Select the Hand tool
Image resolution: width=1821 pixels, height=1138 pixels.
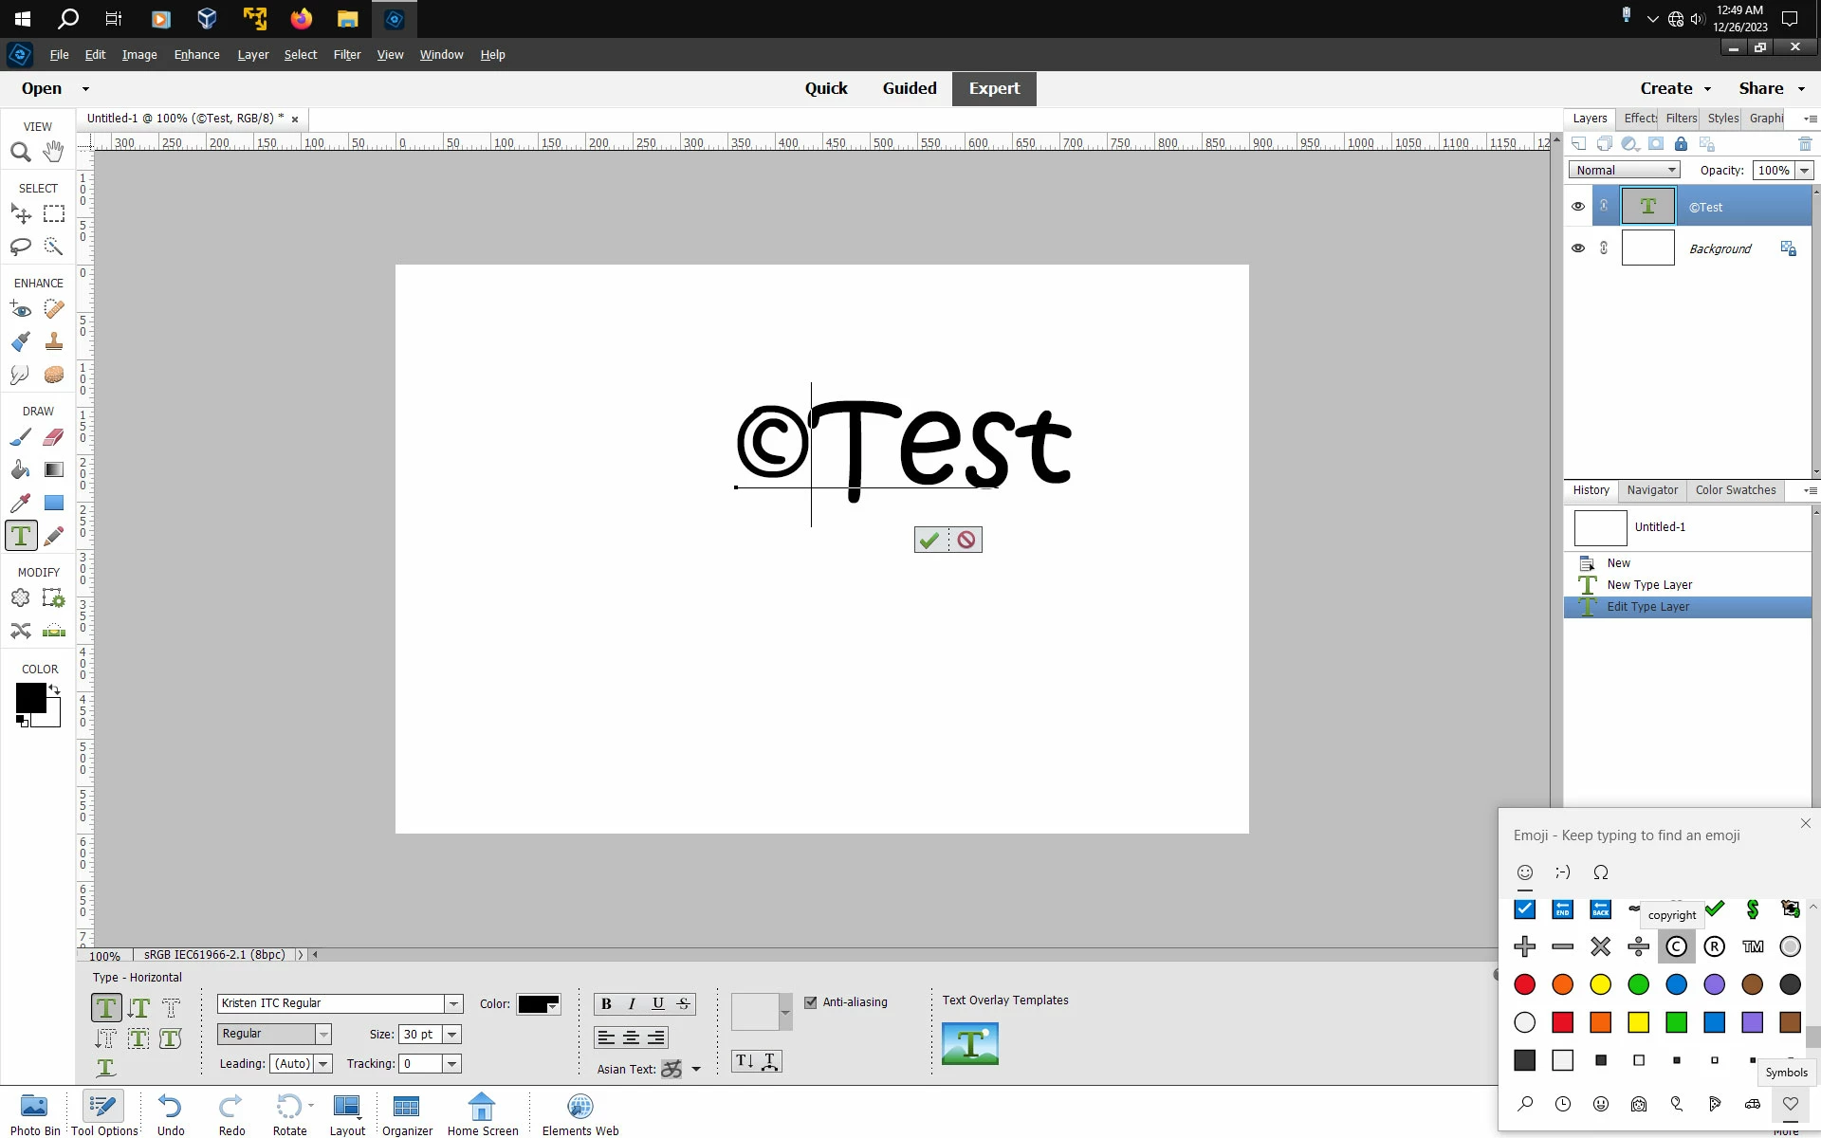(54, 152)
